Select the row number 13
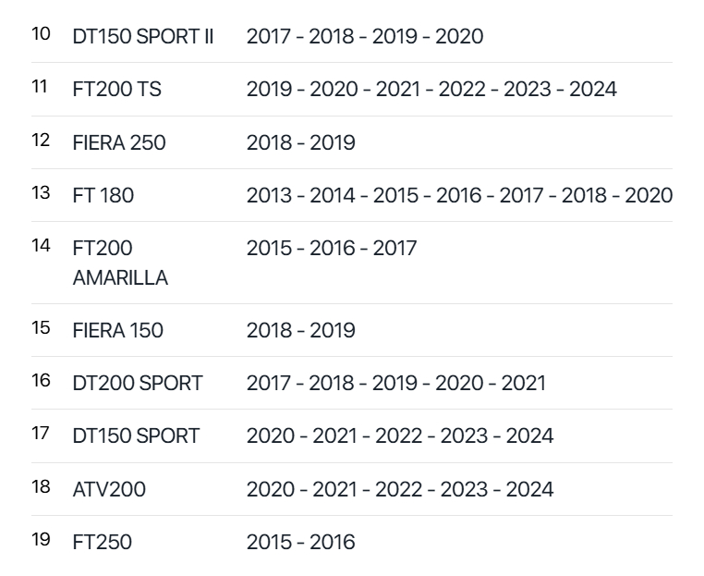 pos(41,193)
